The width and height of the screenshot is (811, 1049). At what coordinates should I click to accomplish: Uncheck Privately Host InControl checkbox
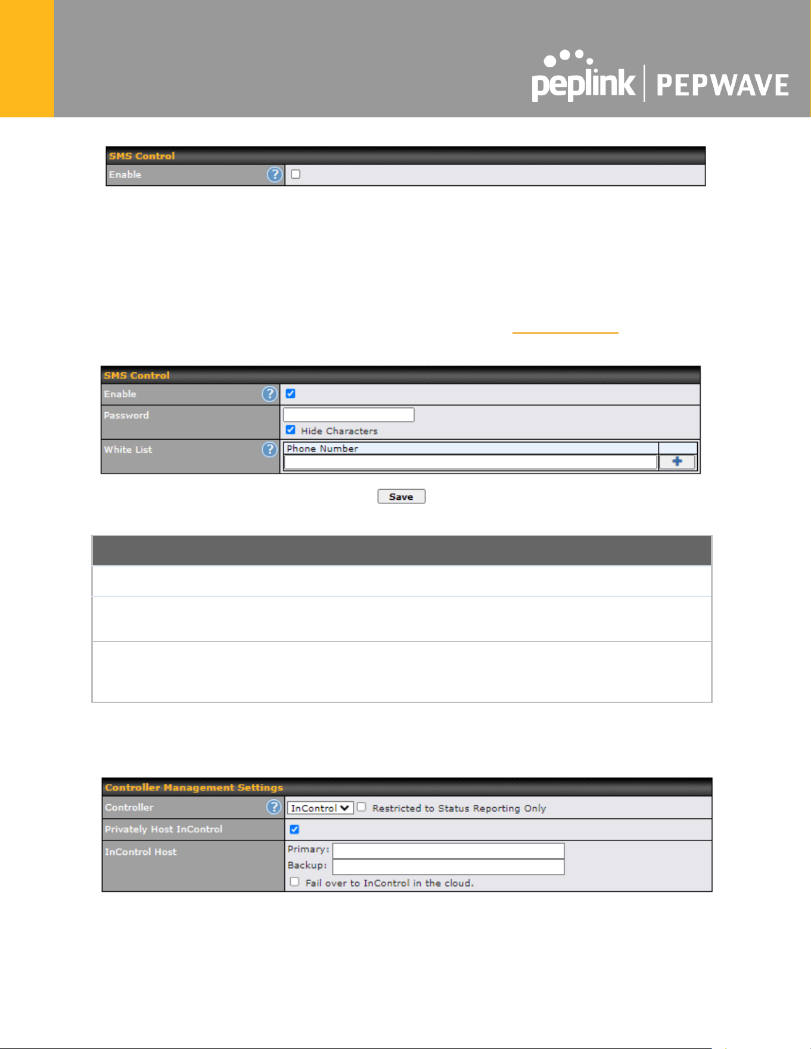coord(294,829)
